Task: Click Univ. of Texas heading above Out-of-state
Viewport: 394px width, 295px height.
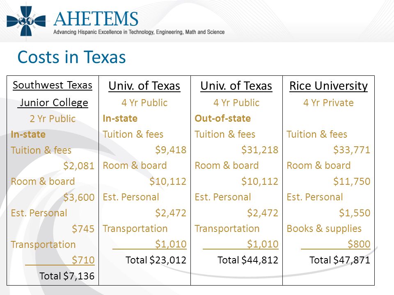Action: (236, 86)
